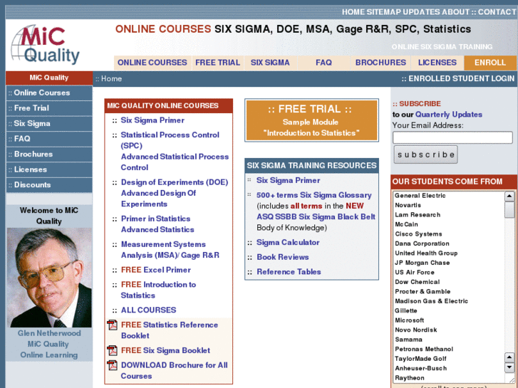Image resolution: width=518 pixels, height=388 pixels.
Task: Open ABOUT in the top bar
Action: coord(455,12)
